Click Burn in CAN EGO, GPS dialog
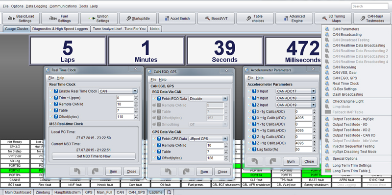The image size is (392, 195). [x=204, y=172]
